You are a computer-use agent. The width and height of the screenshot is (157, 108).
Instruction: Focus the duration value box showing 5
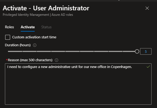coord(146,51)
